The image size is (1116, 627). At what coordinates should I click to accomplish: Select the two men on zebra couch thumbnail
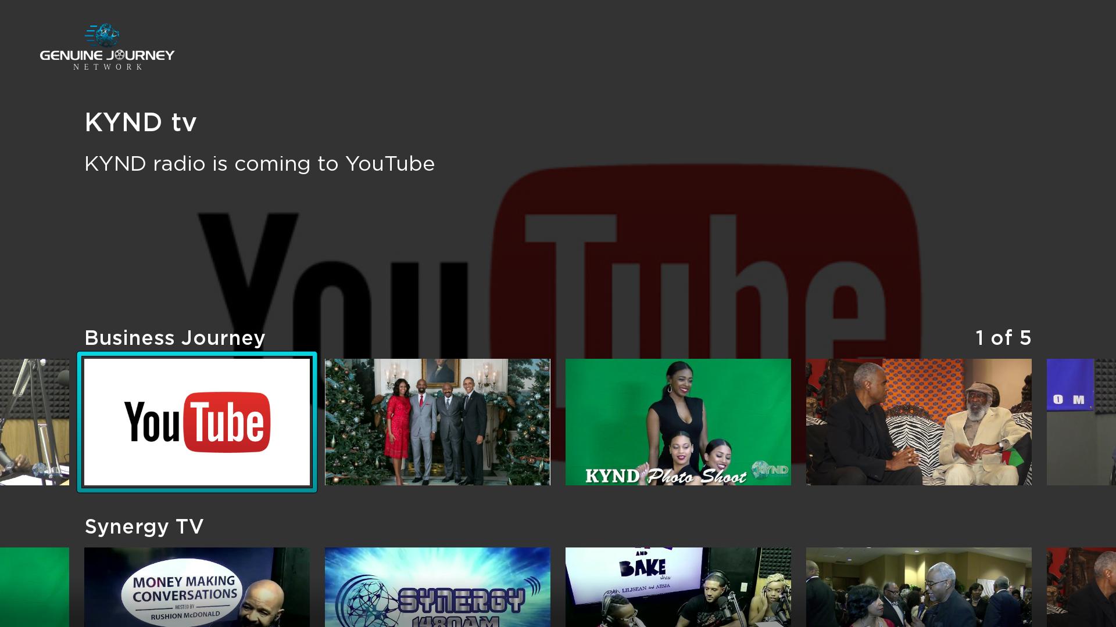tap(918, 422)
